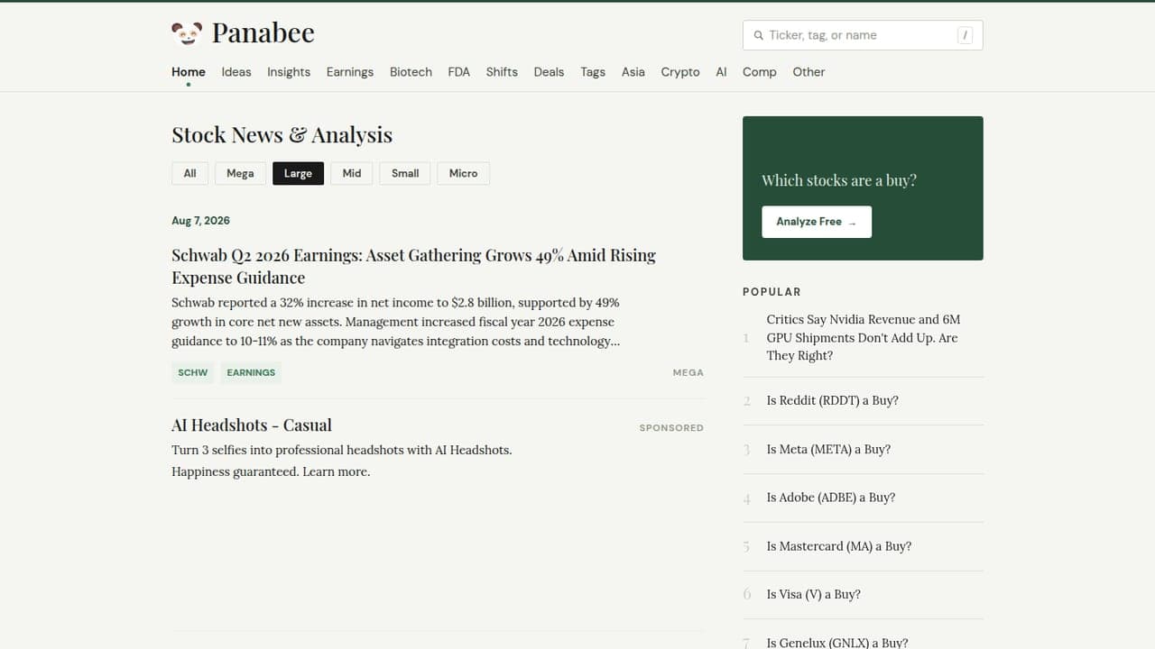Click the Aug 7, 2026 date text
Screen dimensions: 1155x649
click(200, 221)
